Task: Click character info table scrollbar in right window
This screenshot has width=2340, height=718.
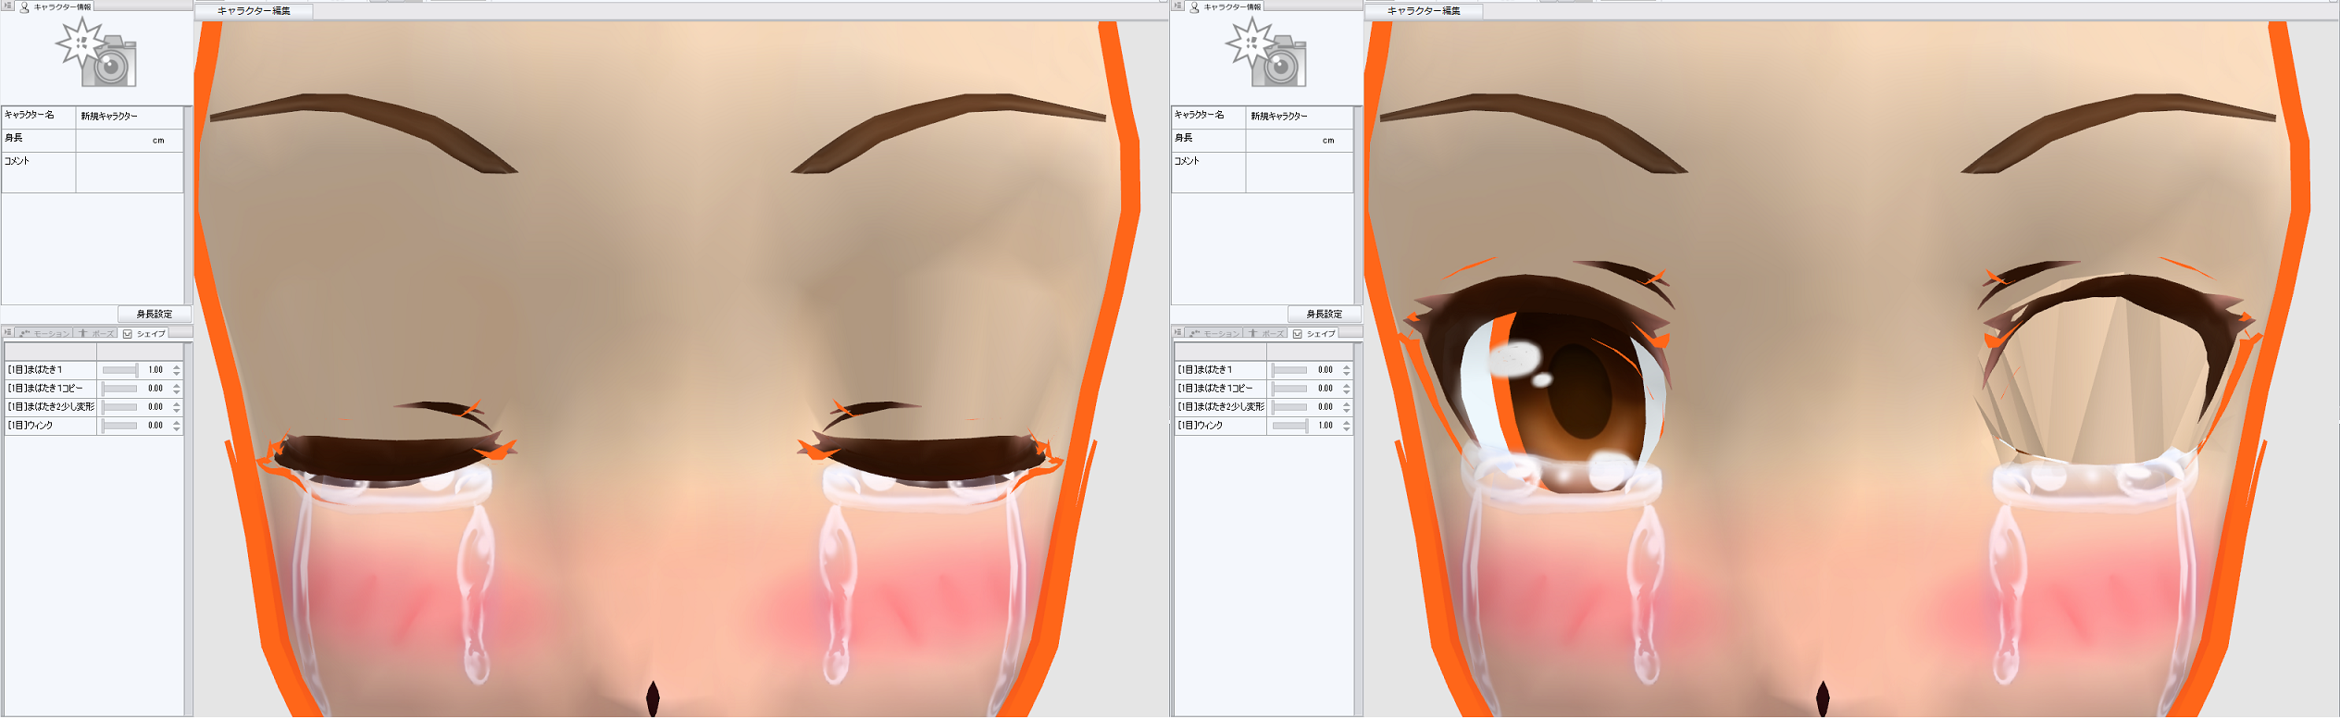Action: pyautogui.click(x=1358, y=204)
